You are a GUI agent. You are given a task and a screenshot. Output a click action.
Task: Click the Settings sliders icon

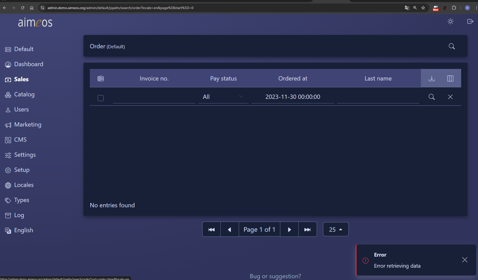[x=8, y=155]
